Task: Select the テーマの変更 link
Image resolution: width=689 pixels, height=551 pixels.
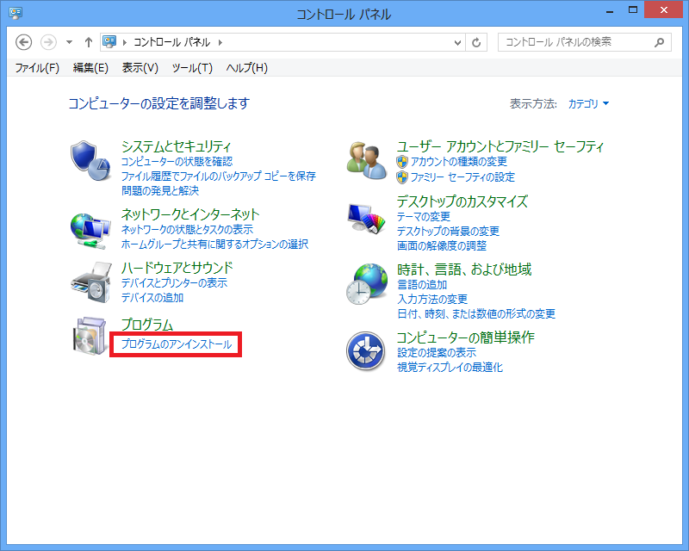Action: click(x=424, y=217)
